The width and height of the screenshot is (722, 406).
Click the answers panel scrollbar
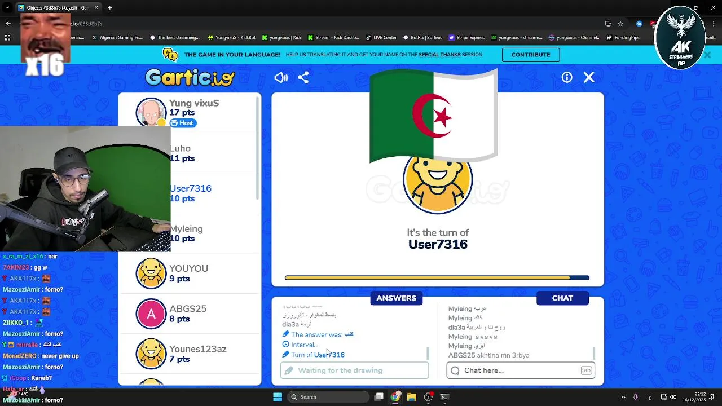pyautogui.click(x=428, y=354)
